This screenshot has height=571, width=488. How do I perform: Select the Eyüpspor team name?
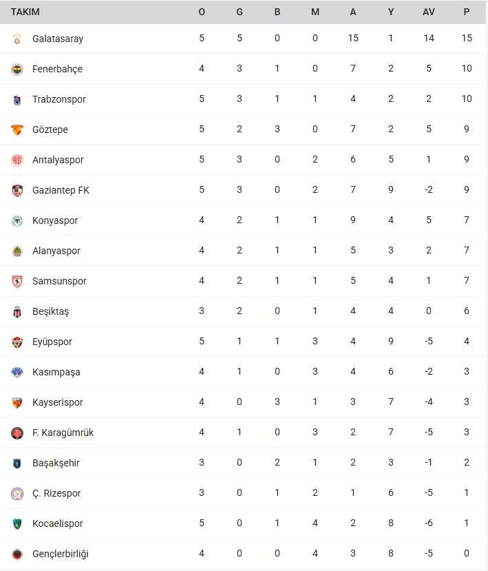click(x=52, y=342)
